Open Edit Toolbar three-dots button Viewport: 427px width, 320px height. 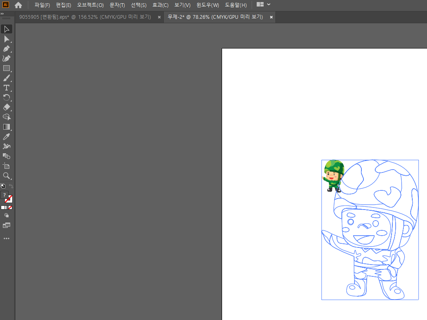7,238
